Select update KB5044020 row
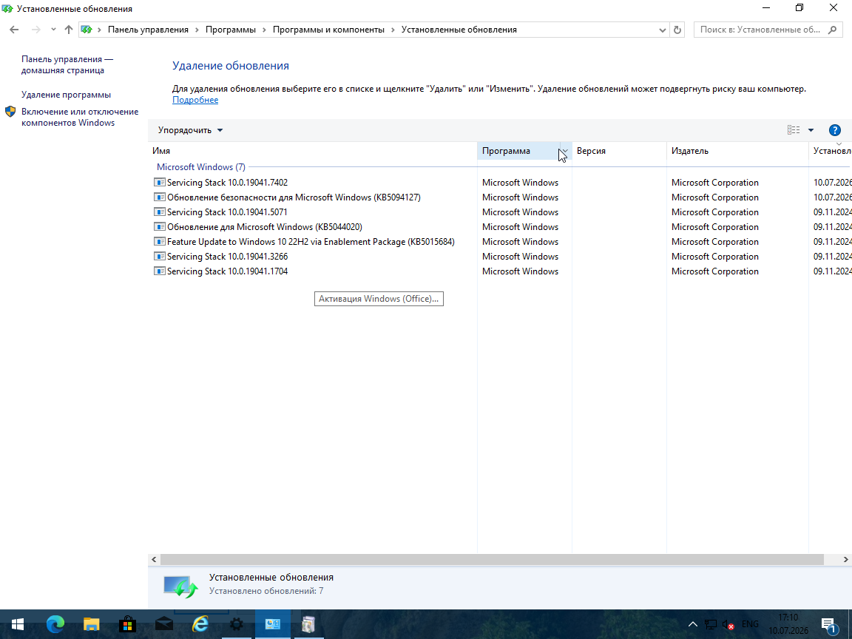The image size is (852, 639). click(264, 226)
